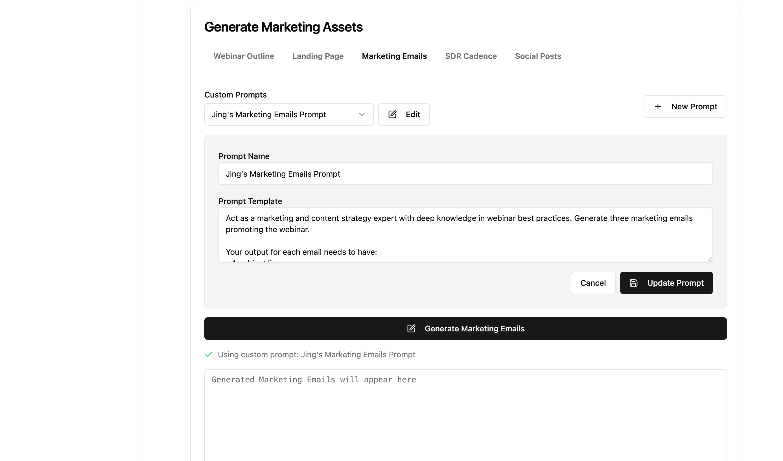Create a New Prompt

[x=685, y=107]
